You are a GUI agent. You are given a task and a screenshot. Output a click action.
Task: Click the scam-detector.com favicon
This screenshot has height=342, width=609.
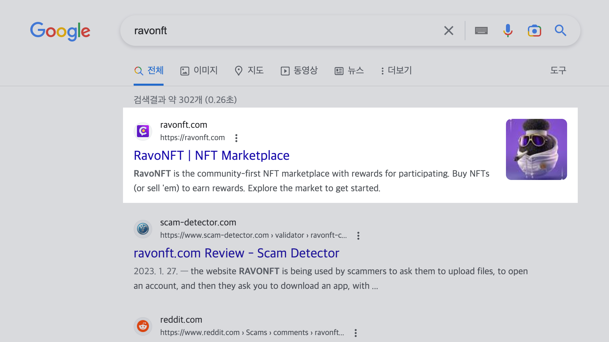[143, 229]
